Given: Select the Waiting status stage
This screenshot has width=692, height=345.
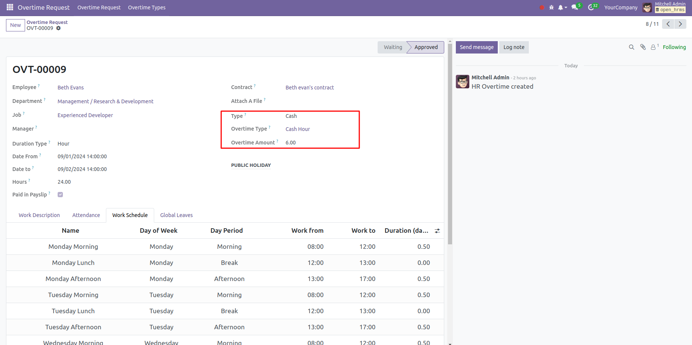Looking at the screenshot, I should (393, 47).
